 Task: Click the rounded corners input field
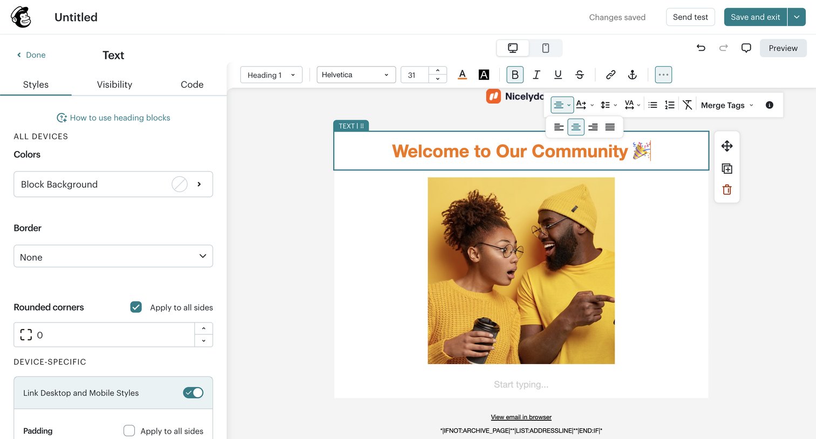click(x=104, y=335)
